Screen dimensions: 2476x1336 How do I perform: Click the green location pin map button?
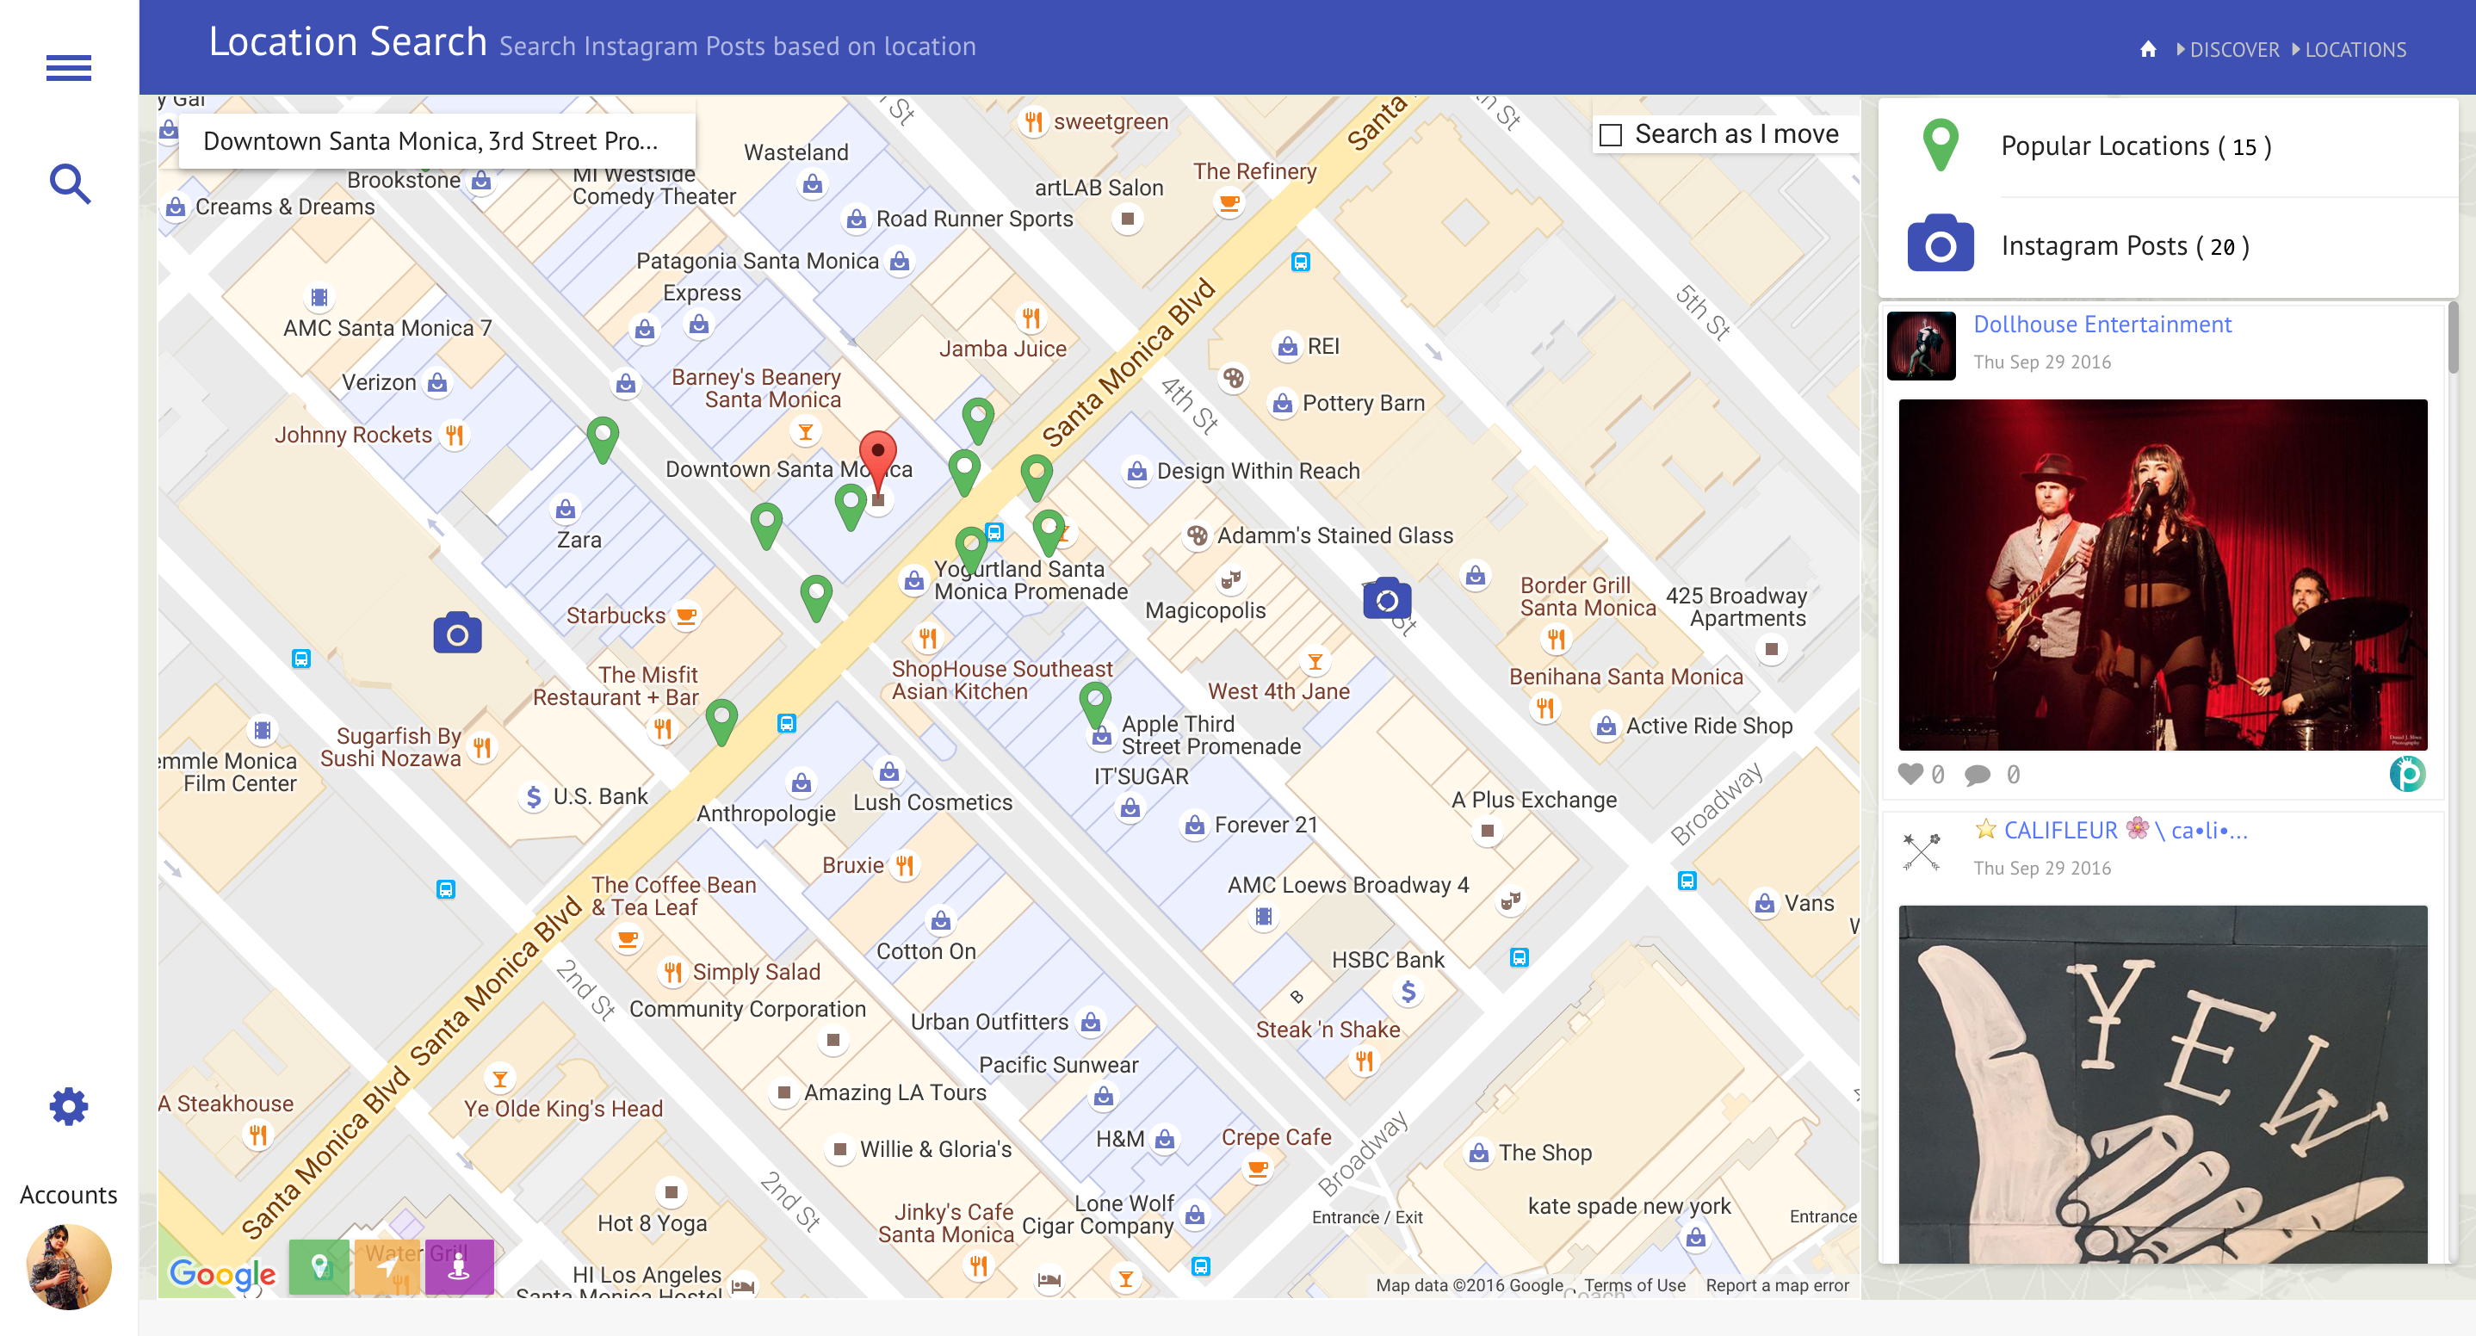coord(319,1265)
